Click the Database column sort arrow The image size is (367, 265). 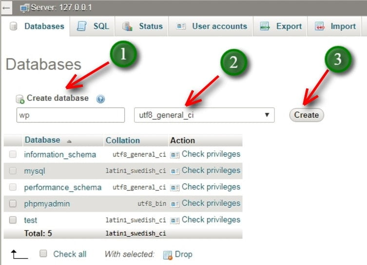click(x=69, y=141)
